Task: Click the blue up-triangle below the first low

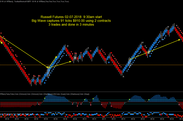Action: 45,82
